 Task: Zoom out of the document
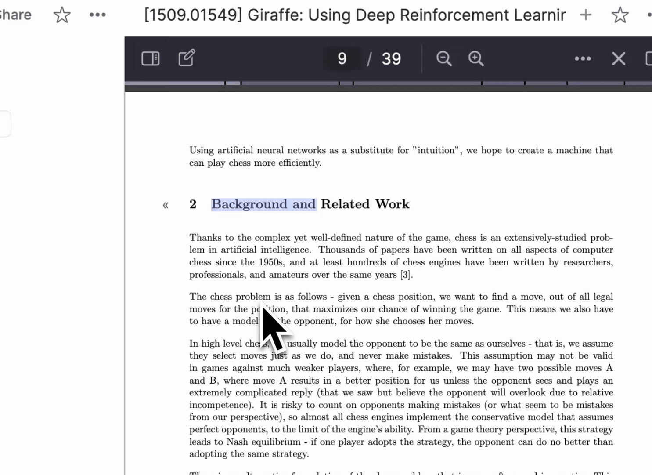443,58
